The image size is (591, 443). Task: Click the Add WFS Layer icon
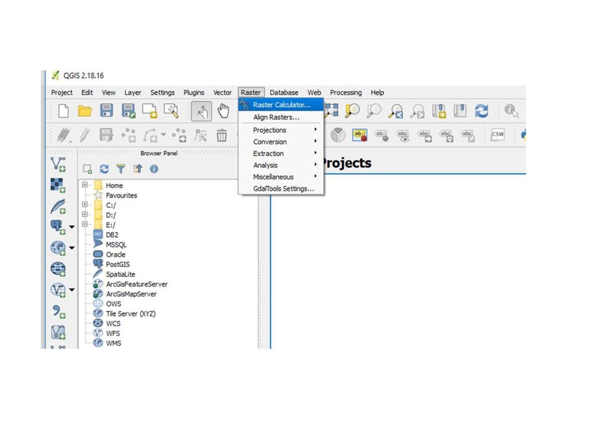coord(58,290)
